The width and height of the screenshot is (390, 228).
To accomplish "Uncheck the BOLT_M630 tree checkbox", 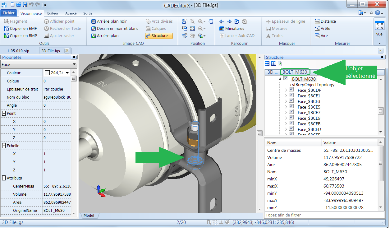I will (286, 79).
